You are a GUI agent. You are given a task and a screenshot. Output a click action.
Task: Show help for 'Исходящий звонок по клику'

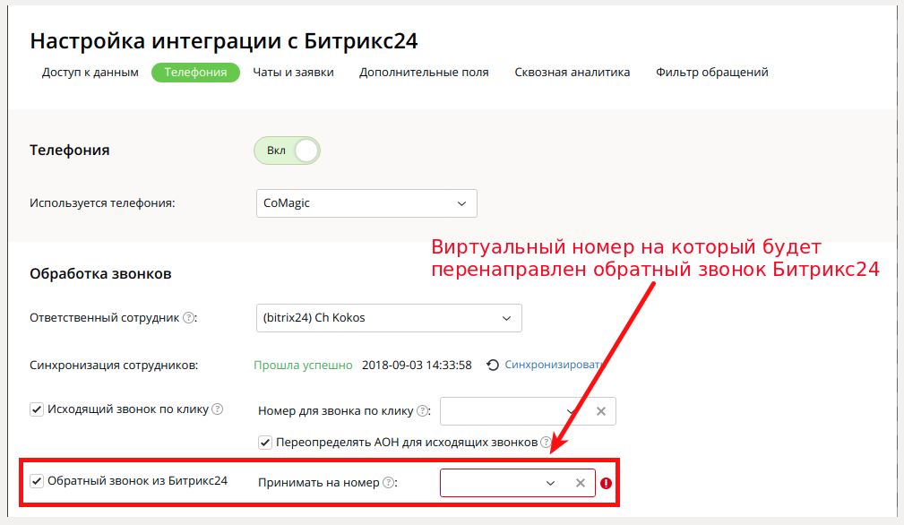tap(218, 409)
